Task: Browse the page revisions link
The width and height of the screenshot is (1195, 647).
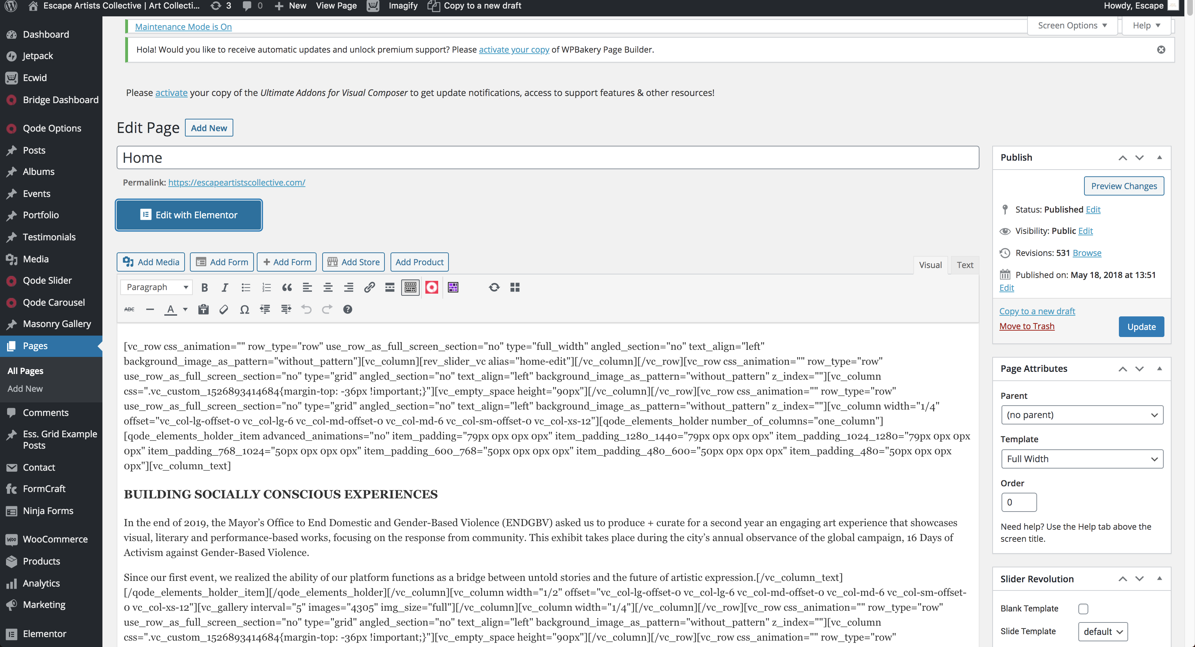Action: pos(1087,253)
